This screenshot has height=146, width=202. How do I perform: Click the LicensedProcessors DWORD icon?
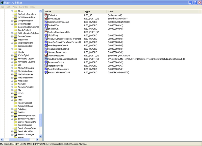pos(46,52)
